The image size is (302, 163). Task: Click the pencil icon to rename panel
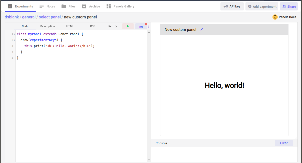202,29
